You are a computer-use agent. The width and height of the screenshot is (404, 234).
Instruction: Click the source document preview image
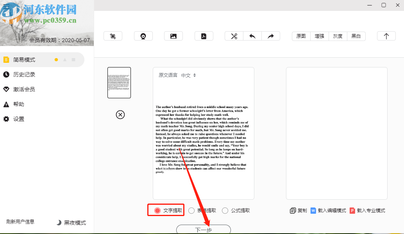click(x=202, y=139)
